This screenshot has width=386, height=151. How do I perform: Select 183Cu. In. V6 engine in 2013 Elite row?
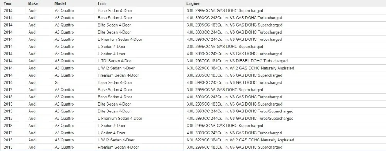click(234, 104)
